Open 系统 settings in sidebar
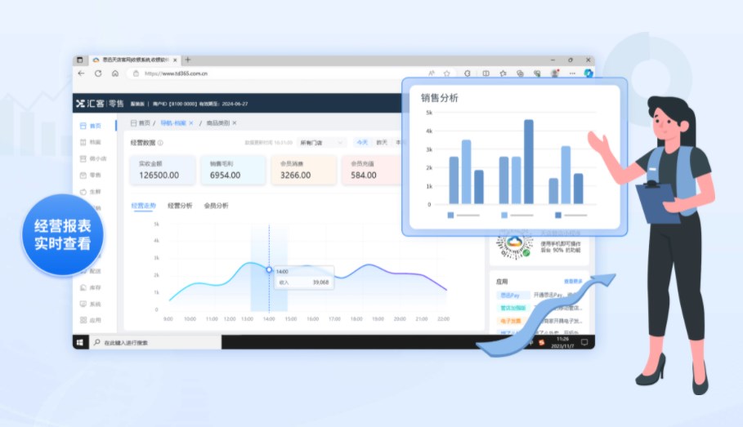 tap(91, 304)
